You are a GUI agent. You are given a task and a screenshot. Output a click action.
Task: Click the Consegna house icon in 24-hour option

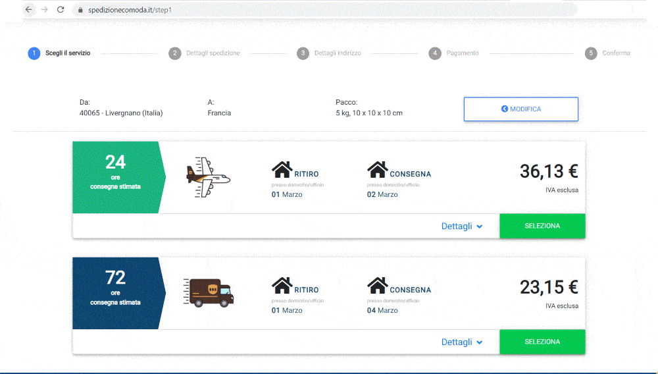pos(378,170)
